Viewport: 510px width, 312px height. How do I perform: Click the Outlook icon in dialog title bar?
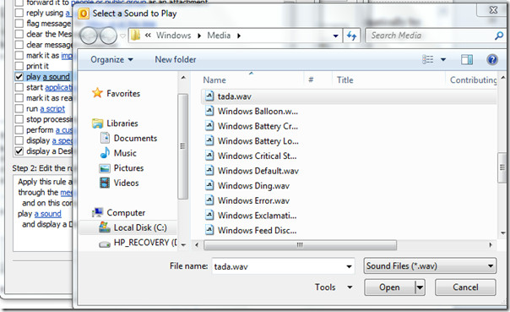(84, 14)
